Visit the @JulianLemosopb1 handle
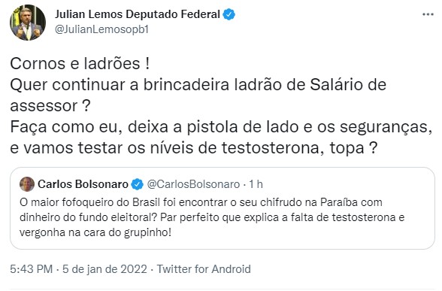The image size is (442, 291). (x=101, y=29)
